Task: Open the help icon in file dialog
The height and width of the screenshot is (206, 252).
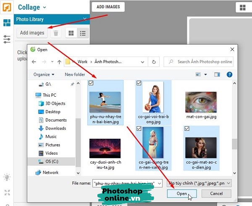Action: 229,74
